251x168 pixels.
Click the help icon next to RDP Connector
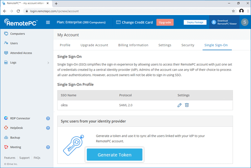(48, 119)
